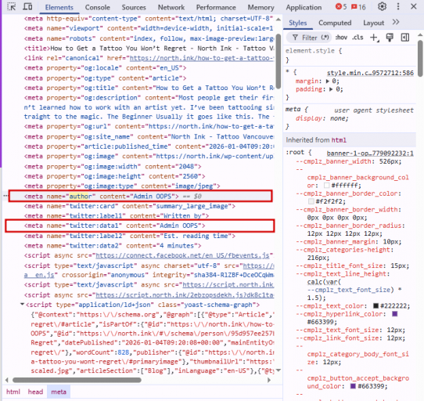Screen dimensions: 424x401
Task: Toggle computed styles sidebar icon
Action: tap(404, 38)
